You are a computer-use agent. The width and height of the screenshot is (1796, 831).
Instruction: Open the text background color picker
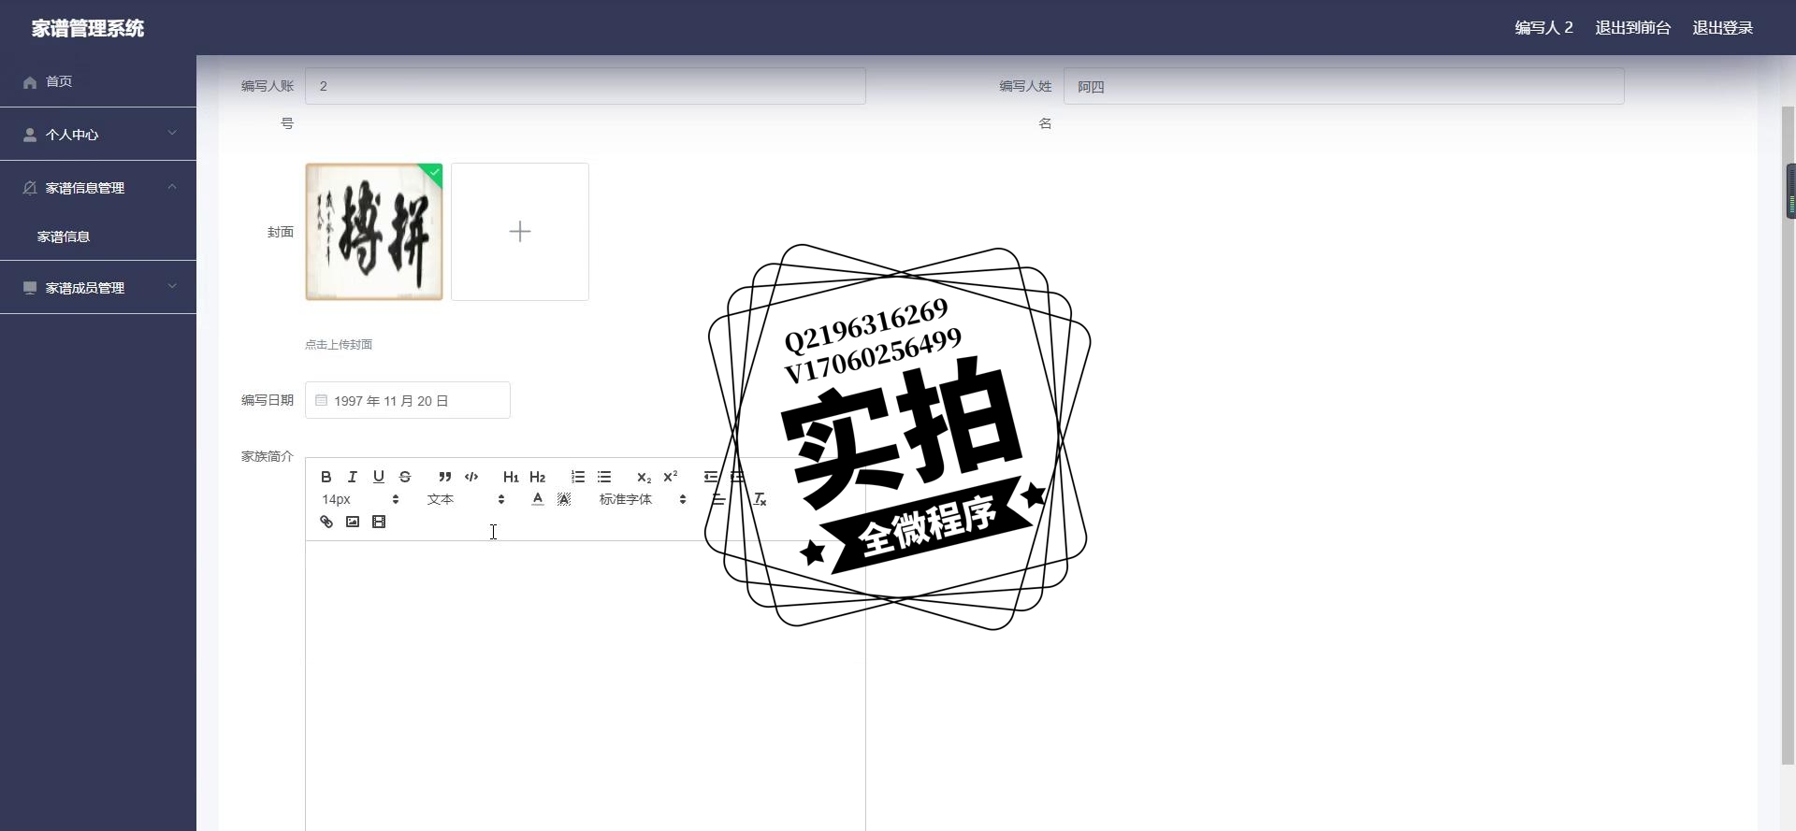pos(564,499)
